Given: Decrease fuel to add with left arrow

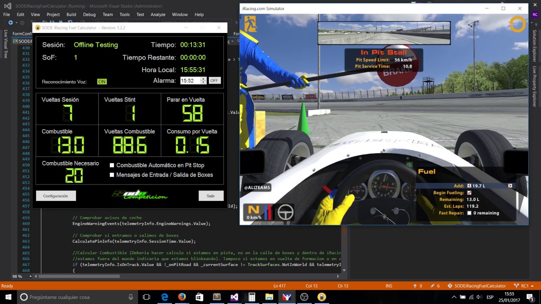Looking at the screenshot, I should coord(469,186).
